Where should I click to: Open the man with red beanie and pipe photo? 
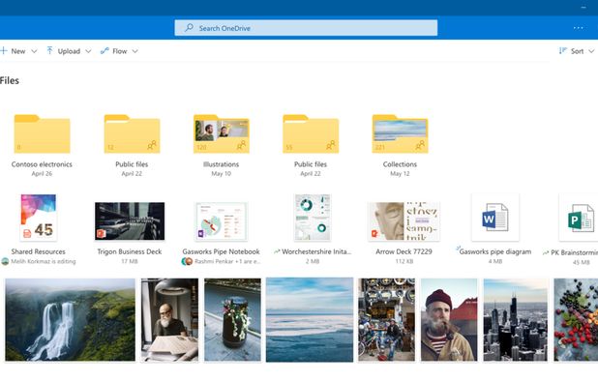449,320
